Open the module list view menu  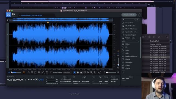point(137,20)
